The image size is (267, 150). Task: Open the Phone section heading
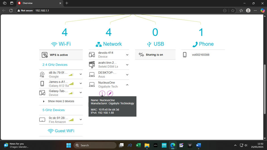[206, 44]
